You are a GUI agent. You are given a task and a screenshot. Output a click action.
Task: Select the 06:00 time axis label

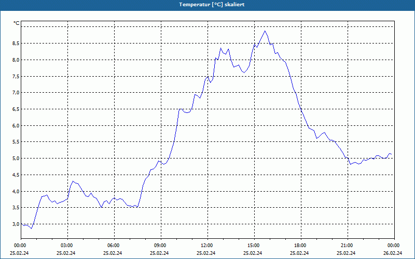(x=114, y=246)
